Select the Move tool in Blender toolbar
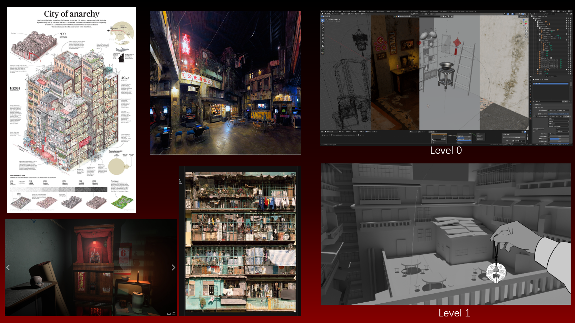The image size is (575, 323). [x=323, y=28]
